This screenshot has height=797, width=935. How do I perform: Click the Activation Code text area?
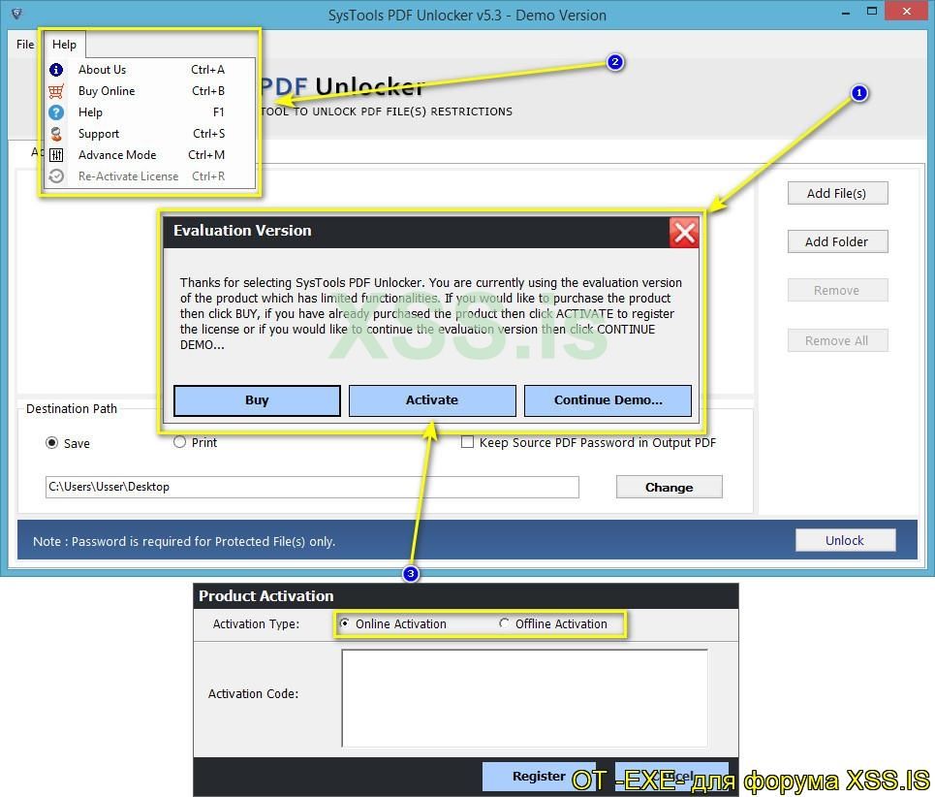point(525,698)
